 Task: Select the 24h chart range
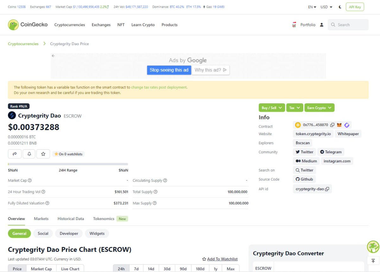(121, 269)
